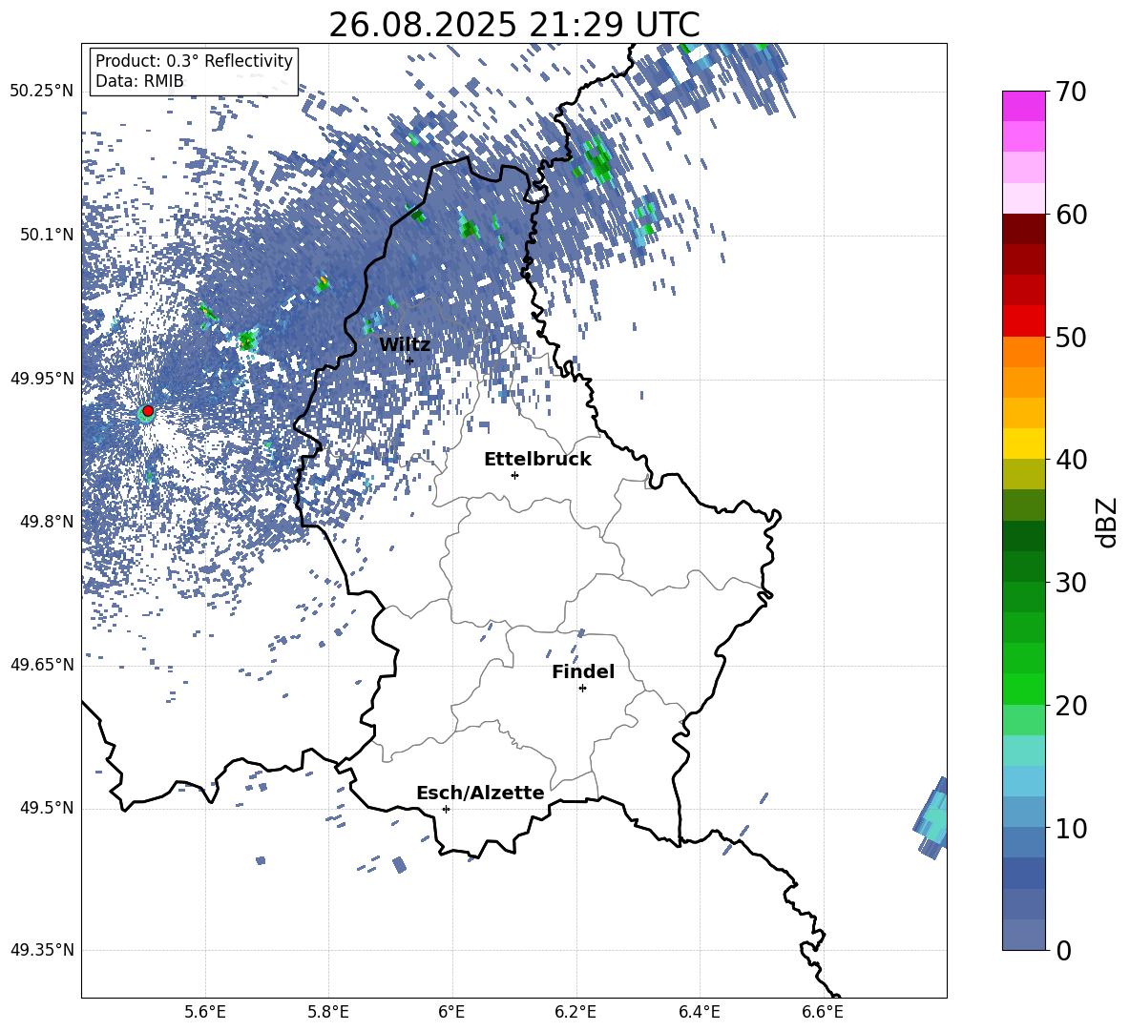Pick the darkest green swatch near 35
This screenshot has width=1130, height=1031.
click(x=1024, y=536)
